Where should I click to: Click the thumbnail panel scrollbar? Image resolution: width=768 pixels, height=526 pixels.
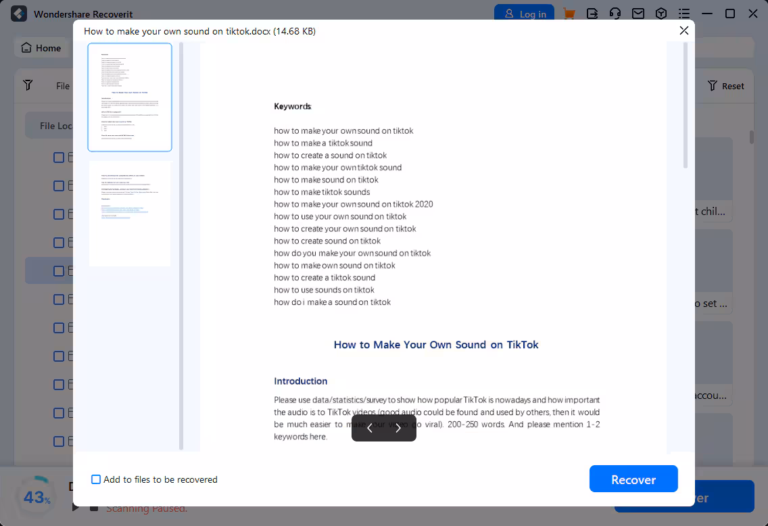click(x=181, y=246)
